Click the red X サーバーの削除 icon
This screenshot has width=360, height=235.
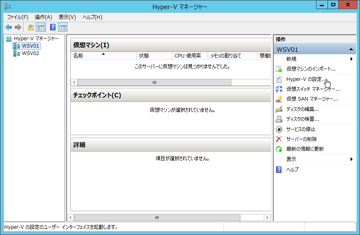(x=279, y=139)
